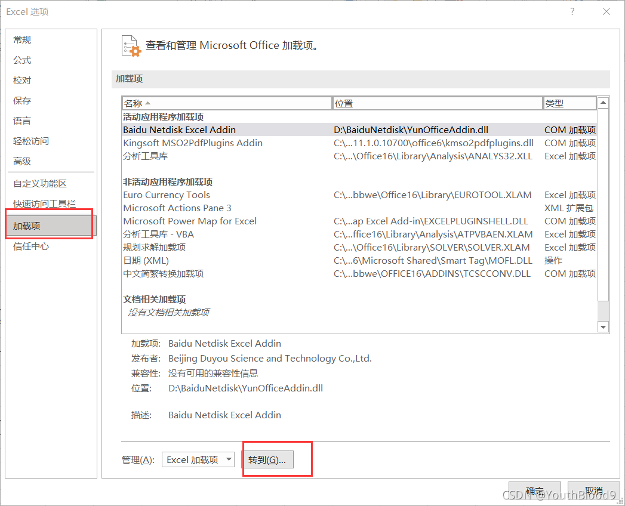Confirm with the 确定 button
The height and width of the screenshot is (506, 625).
pyautogui.click(x=534, y=490)
